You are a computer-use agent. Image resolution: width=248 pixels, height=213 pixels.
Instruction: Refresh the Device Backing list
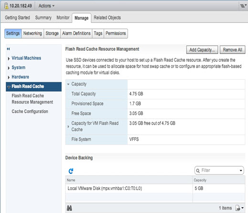coord(71,171)
